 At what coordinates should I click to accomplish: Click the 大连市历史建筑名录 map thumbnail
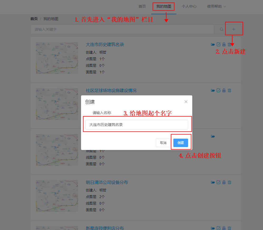coord(57,58)
